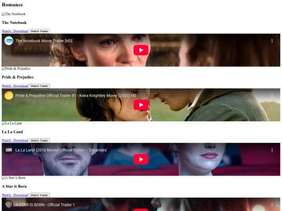
Task: Click the channel avatar on The Notebook trailer
Action: (x=9, y=41)
